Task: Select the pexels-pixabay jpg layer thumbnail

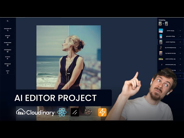Action: [161, 59]
